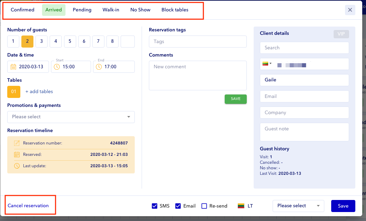Disable the SMS notification checkbox
The height and width of the screenshot is (221, 366).
pyautogui.click(x=155, y=206)
